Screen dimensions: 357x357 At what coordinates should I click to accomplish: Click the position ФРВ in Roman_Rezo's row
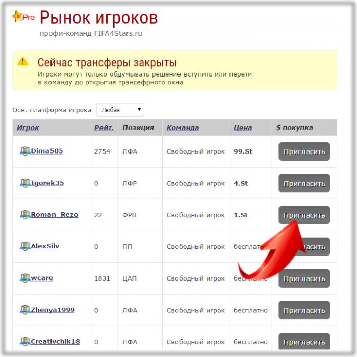[130, 215]
